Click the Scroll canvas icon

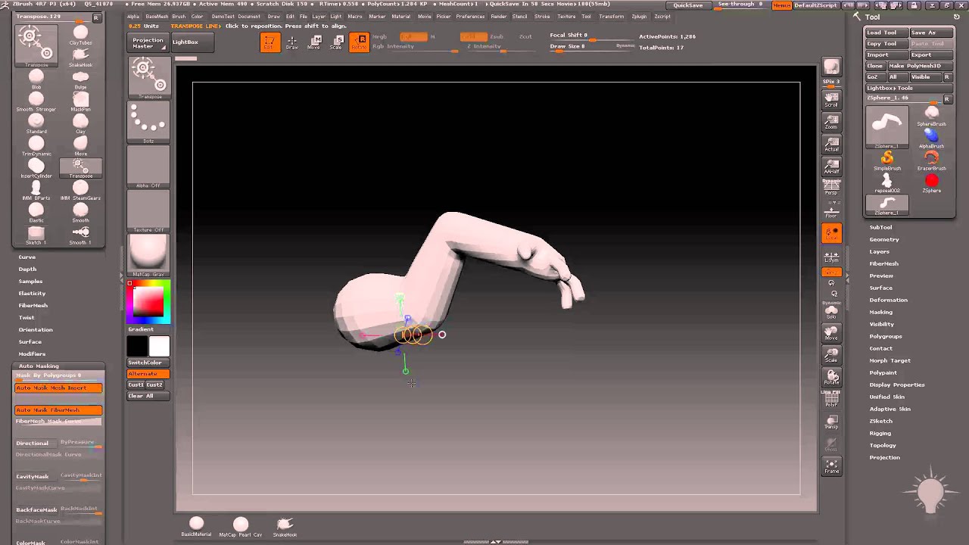coord(831,99)
